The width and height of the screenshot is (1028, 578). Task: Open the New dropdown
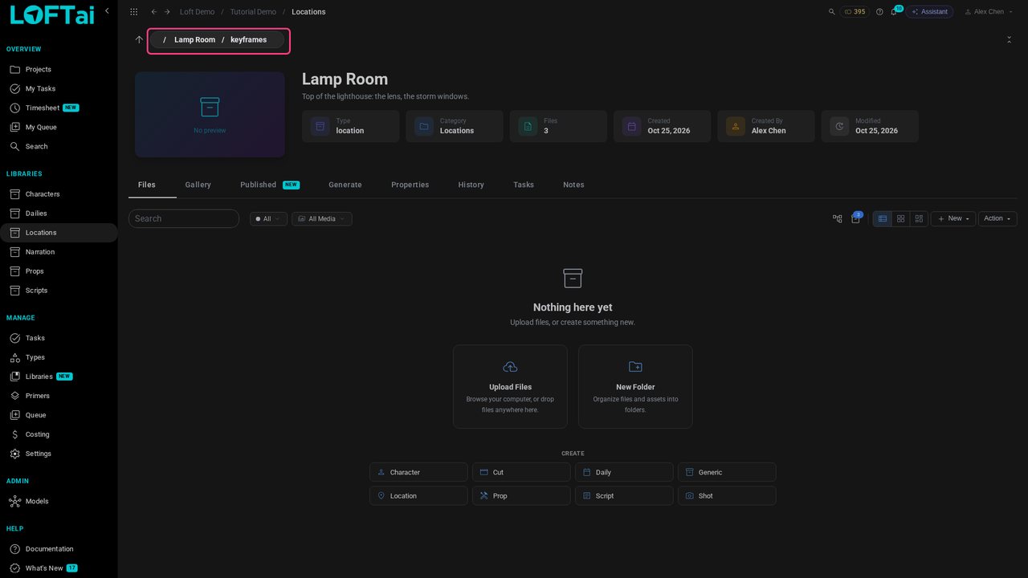point(953,218)
